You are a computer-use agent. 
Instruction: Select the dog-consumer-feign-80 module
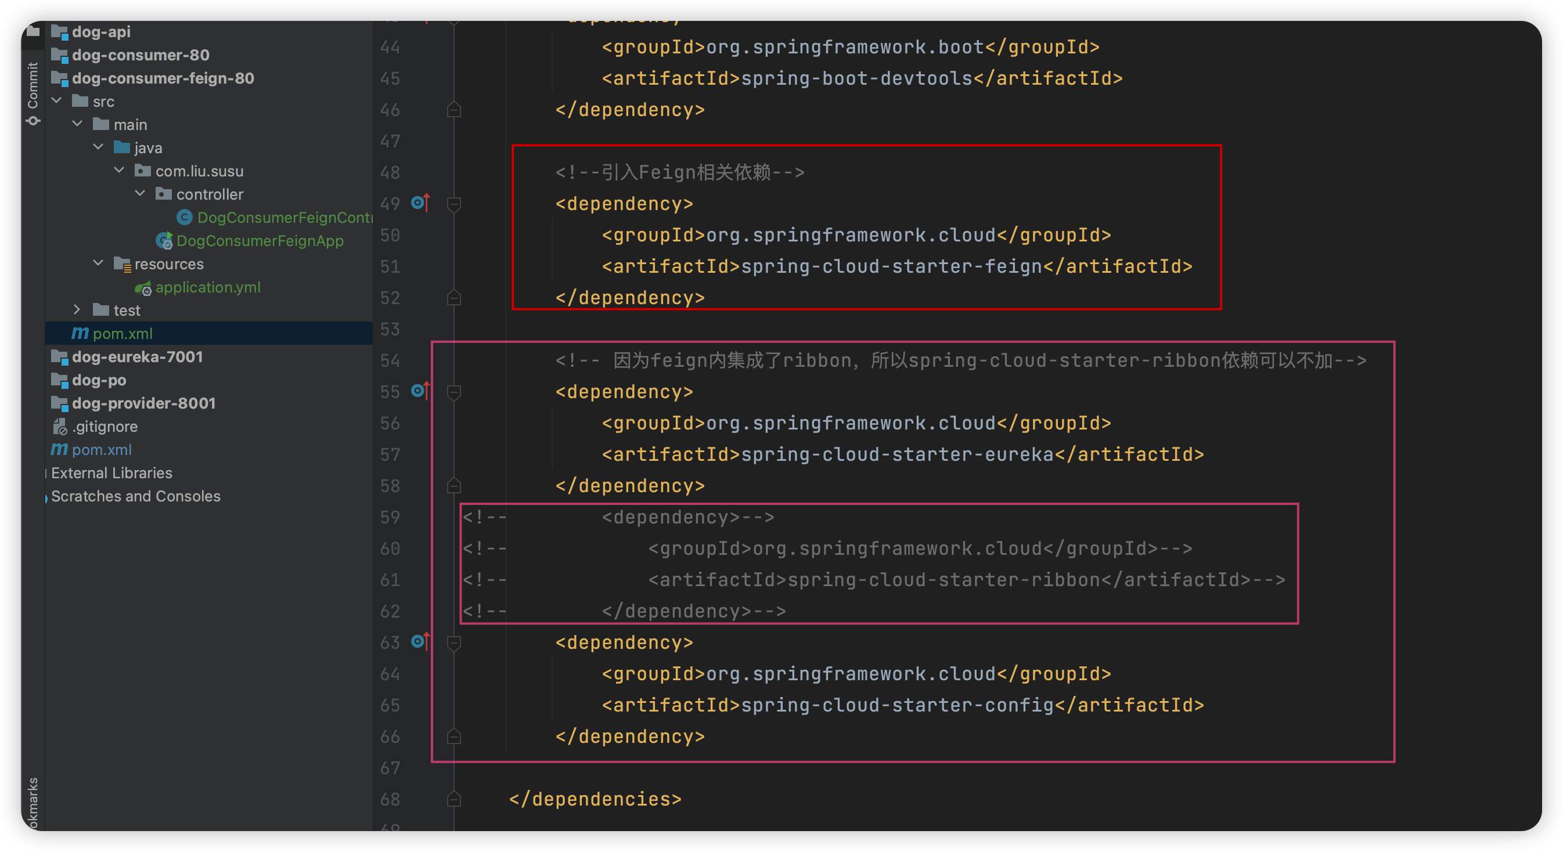[x=163, y=78]
